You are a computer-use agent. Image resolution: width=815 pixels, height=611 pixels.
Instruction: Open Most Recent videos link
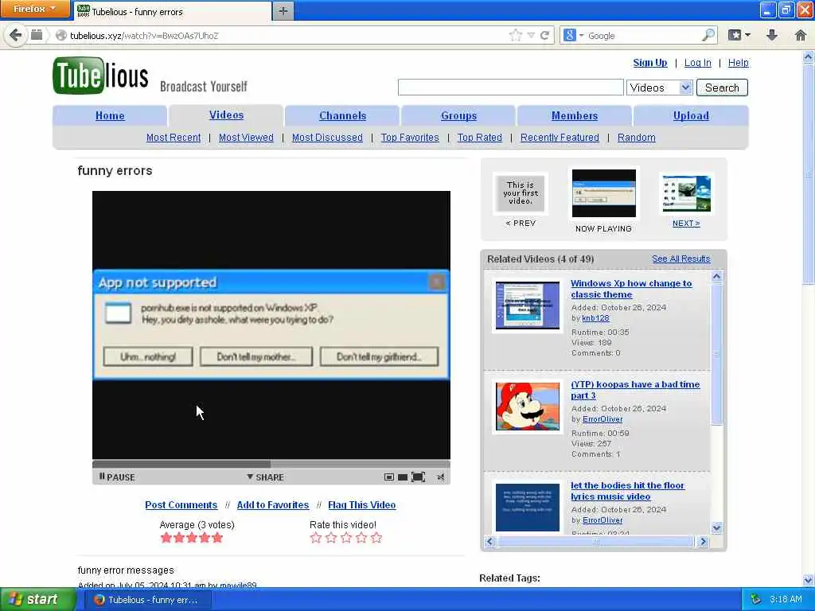tap(173, 137)
